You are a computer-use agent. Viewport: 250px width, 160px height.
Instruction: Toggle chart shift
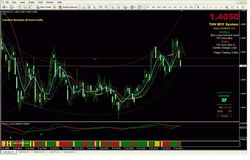pos(119,7)
